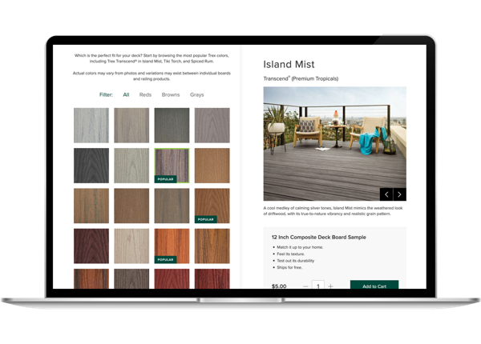This screenshot has height=344, width=481.
Task: Choose the beige-gray swatch in first row
Action: 131,125
